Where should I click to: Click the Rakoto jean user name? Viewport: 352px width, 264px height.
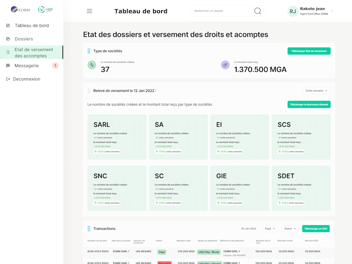pyautogui.click(x=312, y=9)
